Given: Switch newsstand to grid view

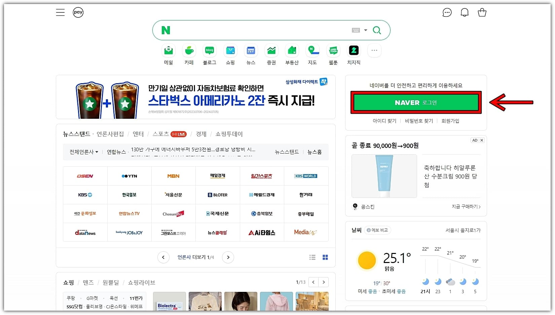Looking at the screenshot, I should [325, 257].
